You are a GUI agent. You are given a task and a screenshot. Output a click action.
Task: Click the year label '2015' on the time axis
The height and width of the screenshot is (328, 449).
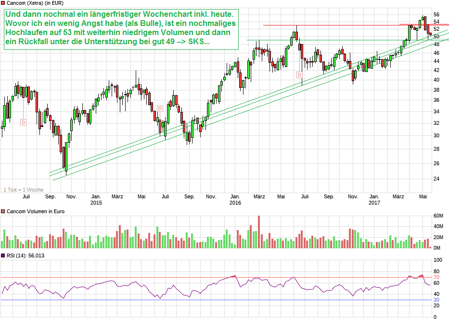pyautogui.click(x=96, y=203)
